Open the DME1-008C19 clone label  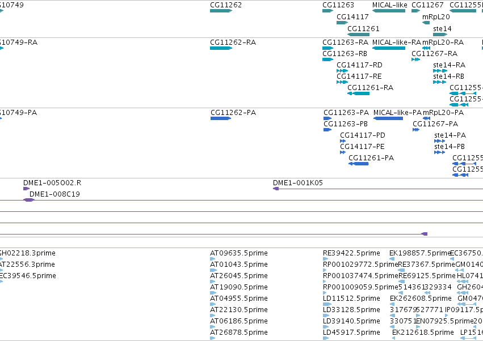tap(54, 194)
